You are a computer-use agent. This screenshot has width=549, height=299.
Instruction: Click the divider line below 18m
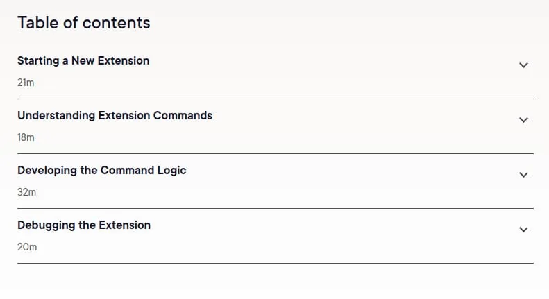276,153
